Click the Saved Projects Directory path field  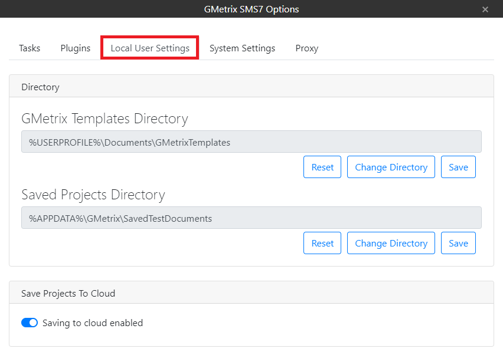point(251,218)
